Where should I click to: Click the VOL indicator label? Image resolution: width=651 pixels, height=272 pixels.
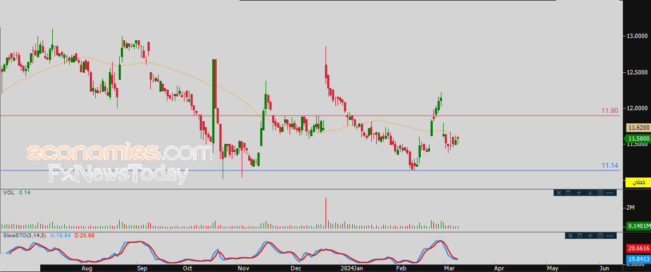(x=8, y=193)
